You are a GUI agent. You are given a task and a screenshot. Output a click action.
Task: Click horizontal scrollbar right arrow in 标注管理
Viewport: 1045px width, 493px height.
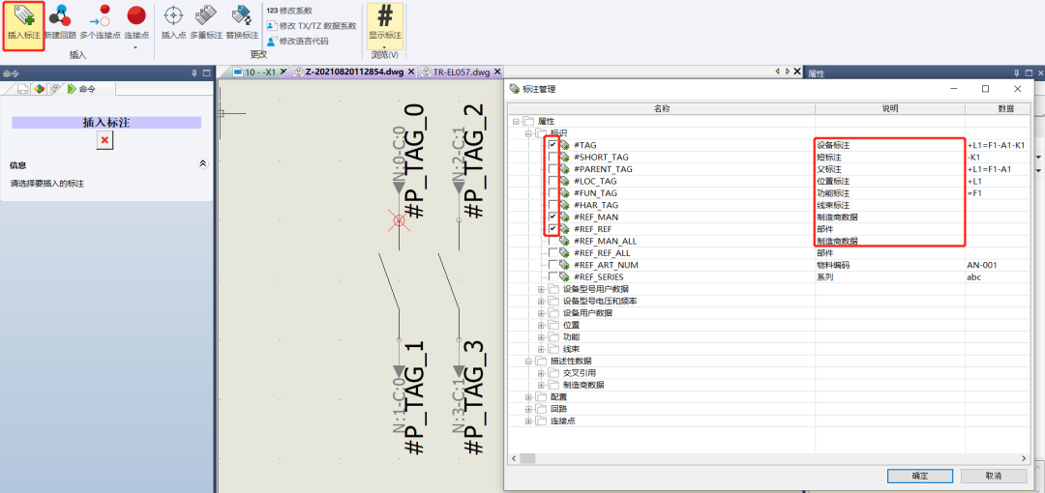coord(1023,458)
